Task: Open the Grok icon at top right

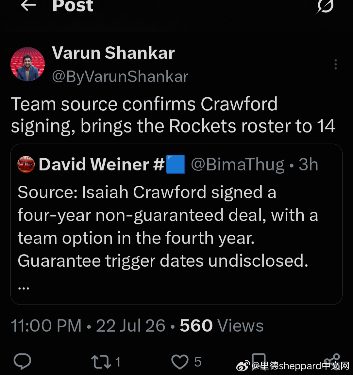Action: 325,7
